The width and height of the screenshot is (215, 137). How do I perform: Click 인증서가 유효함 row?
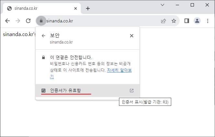(88, 91)
